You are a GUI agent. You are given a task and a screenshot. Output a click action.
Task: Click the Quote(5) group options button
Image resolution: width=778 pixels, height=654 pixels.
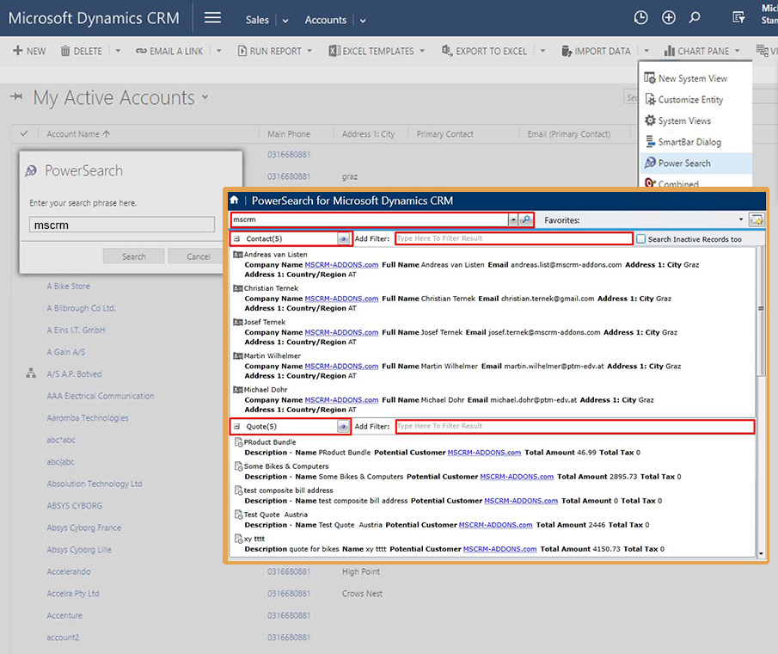coord(343,427)
